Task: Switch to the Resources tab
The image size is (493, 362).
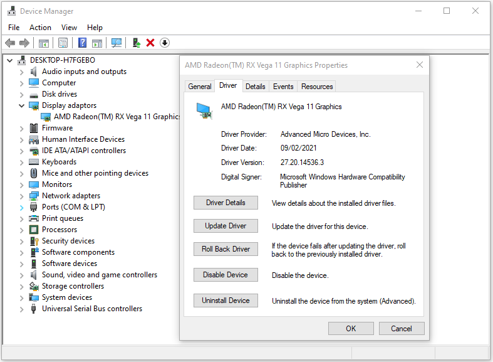Action: click(x=317, y=86)
